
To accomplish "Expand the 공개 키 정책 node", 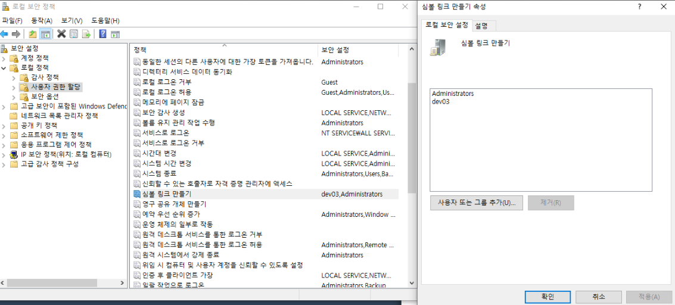I will (4, 126).
